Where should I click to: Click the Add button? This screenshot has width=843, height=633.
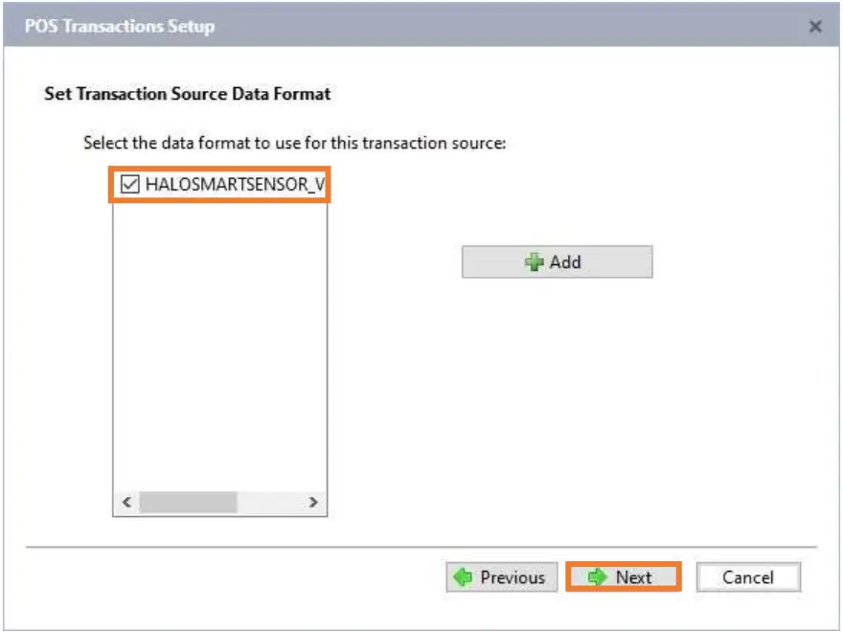557,261
